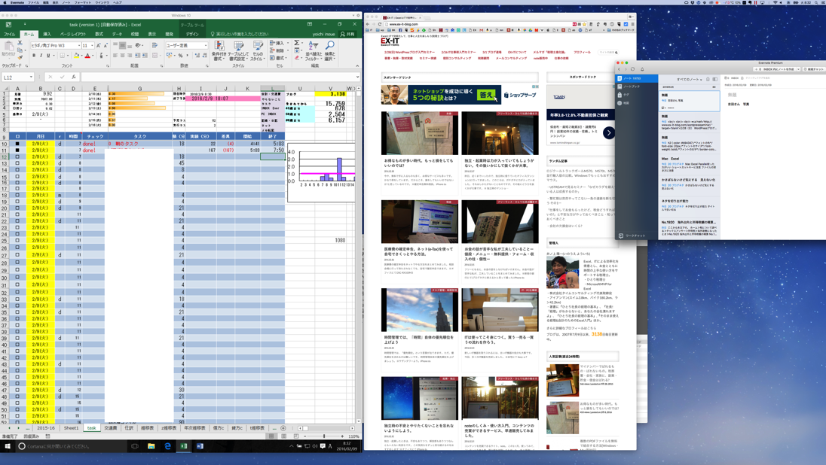Expand the fill color dropdown arrow

coord(81,55)
